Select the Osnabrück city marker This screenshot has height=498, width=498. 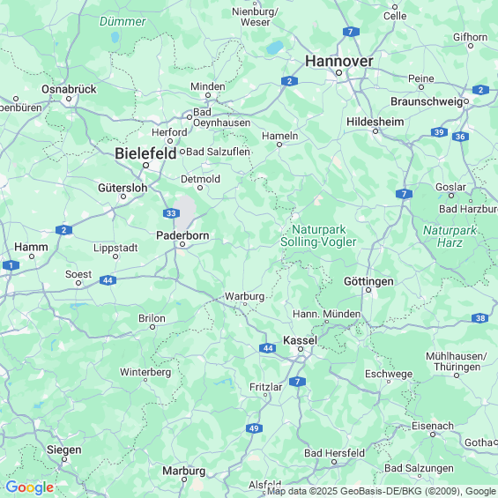click(x=69, y=99)
